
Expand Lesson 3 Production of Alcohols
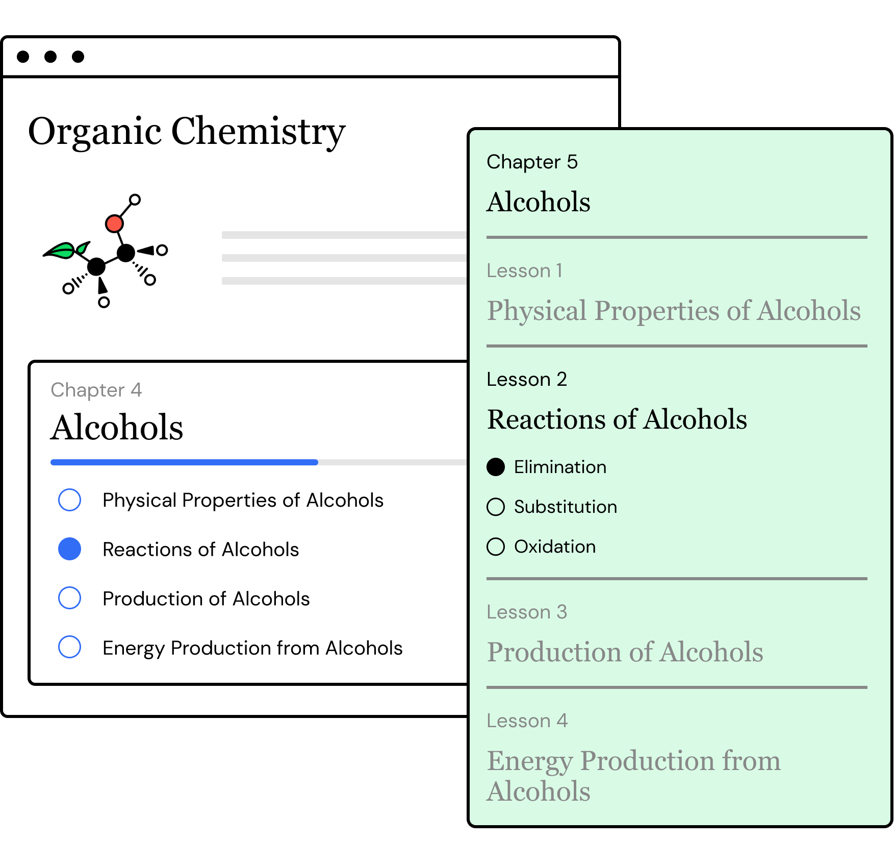pos(625,652)
